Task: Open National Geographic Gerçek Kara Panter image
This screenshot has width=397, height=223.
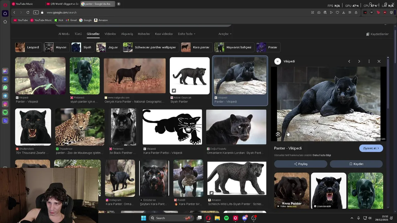Action: [135, 76]
